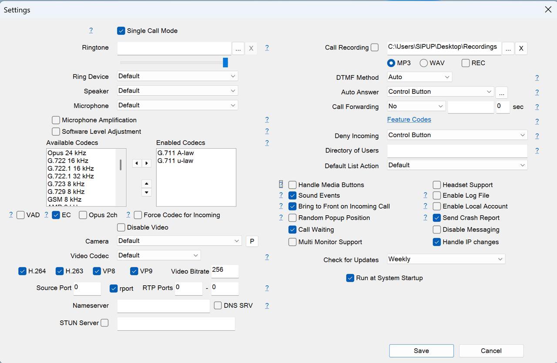Move enabled codec down in priority
Screen dimensions: 557x363
click(147, 192)
